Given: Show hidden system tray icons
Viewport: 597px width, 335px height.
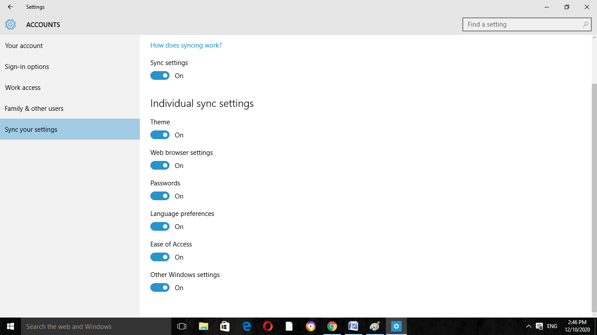Looking at the screenshot, I should coord(528,326).
